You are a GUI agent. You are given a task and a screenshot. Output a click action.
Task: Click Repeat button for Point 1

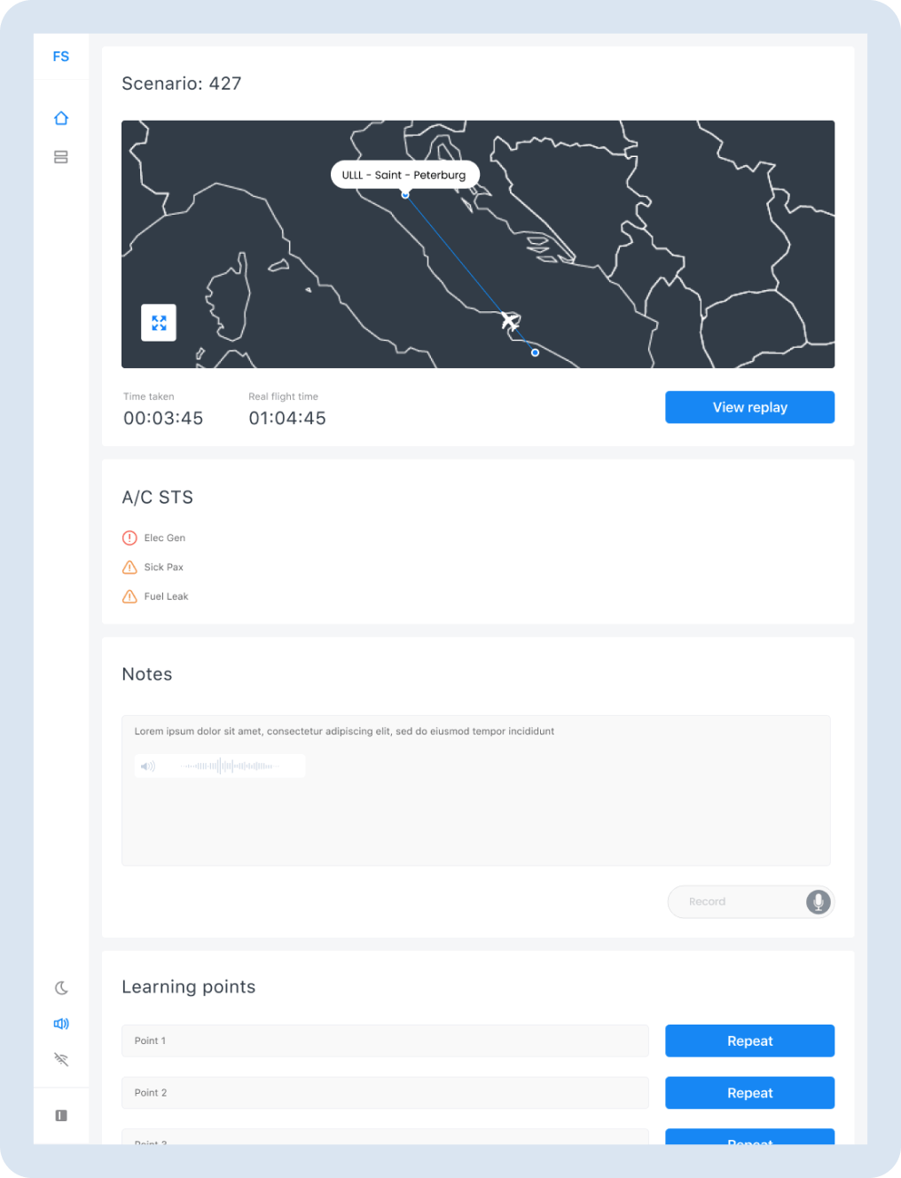point(749,1041)
